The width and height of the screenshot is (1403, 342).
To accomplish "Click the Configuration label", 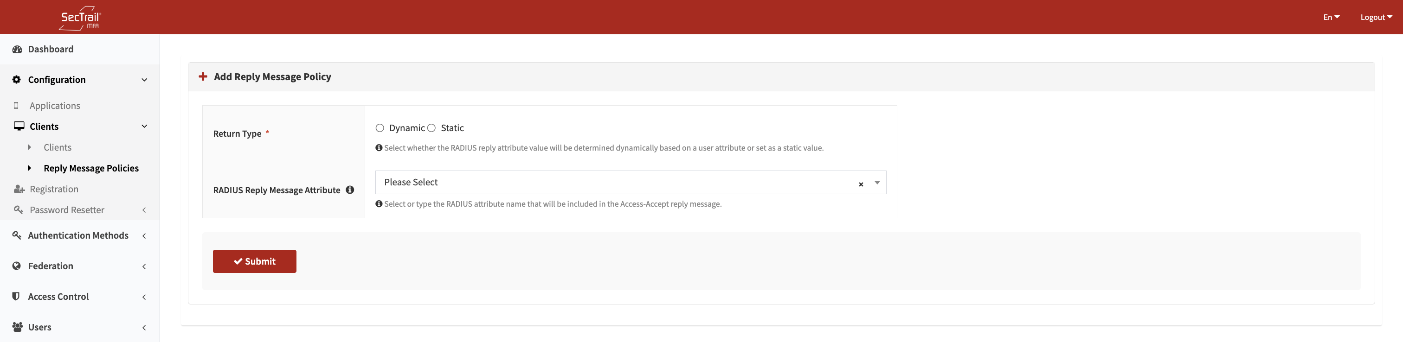I will (57, 80).
